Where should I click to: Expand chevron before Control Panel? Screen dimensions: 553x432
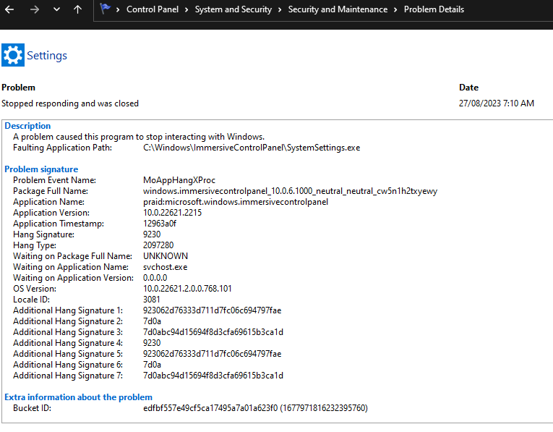(x=118, y=9)
